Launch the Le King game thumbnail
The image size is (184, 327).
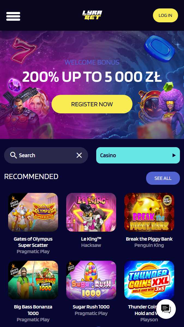[91, 212]
